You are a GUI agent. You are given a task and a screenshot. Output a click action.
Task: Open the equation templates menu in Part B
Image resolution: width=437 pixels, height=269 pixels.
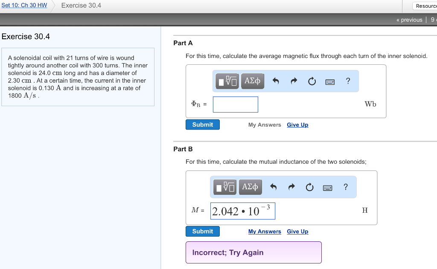[x=224, y=187]
